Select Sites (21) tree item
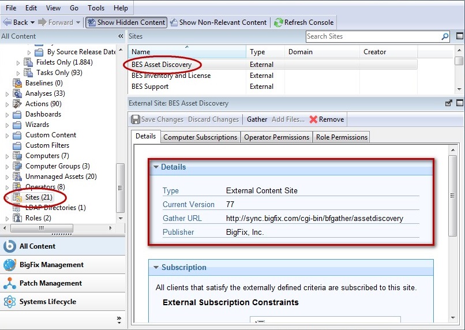 coord(39,197)
